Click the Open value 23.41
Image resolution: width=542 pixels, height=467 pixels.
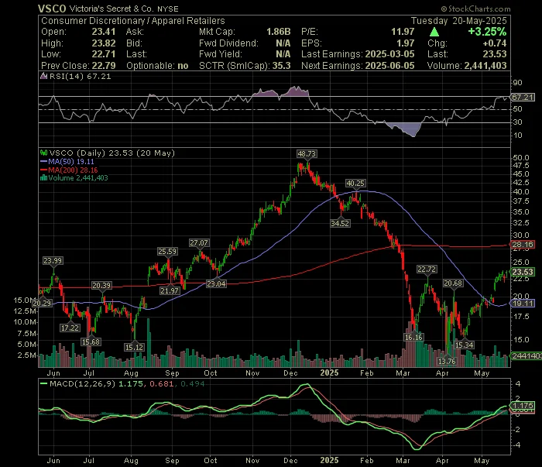pos(103,32)
